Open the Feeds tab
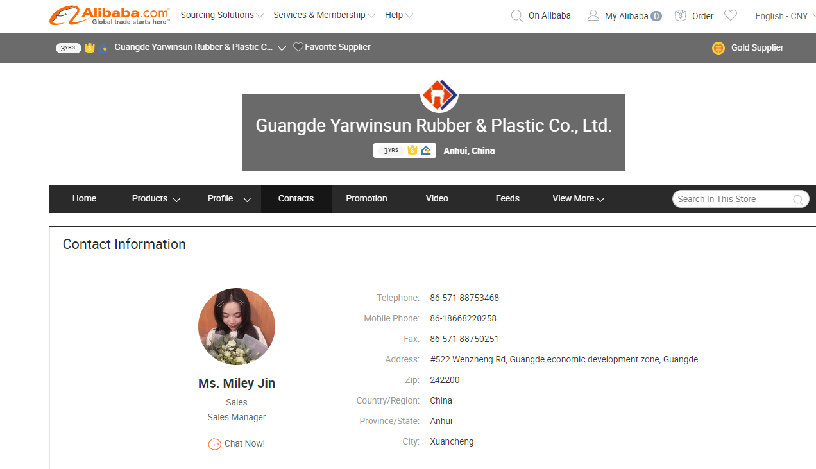This screenshot has height=469, width=816. 507,198
